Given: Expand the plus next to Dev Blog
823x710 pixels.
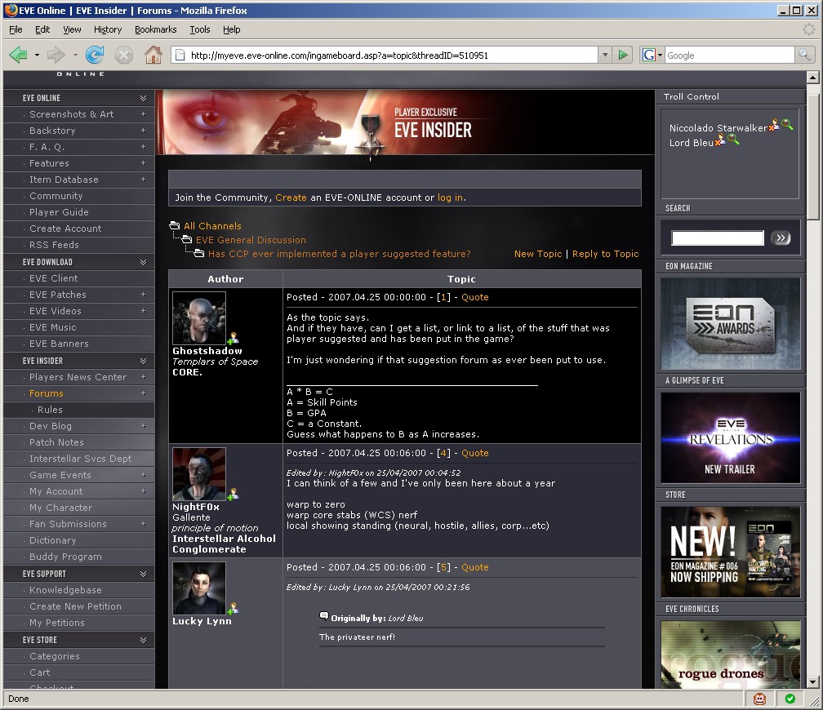Looking at the screenshot, I should pyautogui.click(x=144, y=426).
